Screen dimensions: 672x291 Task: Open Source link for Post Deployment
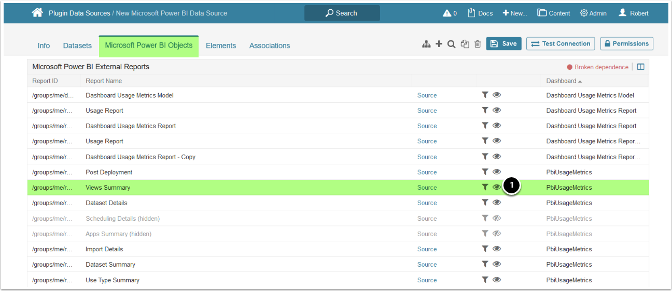point(427,172)
